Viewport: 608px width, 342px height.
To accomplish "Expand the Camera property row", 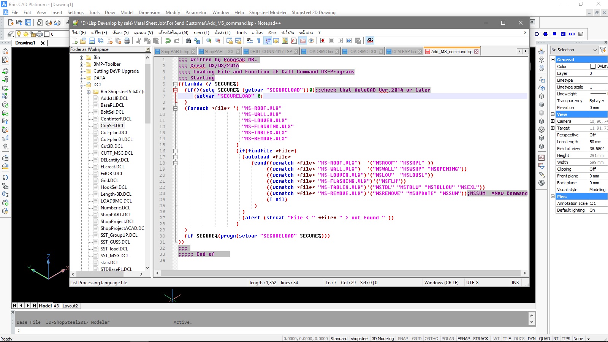I will point(553,121).
